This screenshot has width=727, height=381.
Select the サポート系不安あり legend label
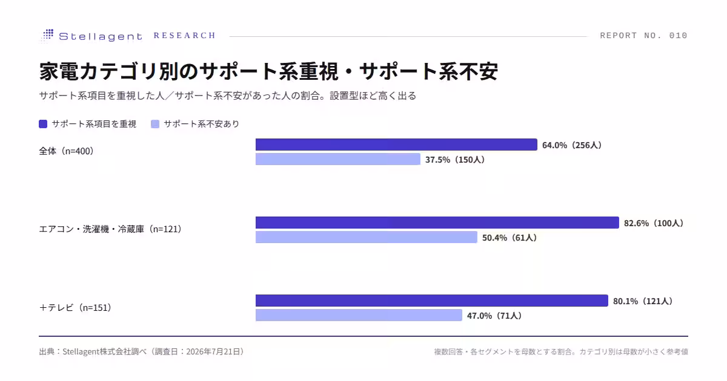[202, 124]
